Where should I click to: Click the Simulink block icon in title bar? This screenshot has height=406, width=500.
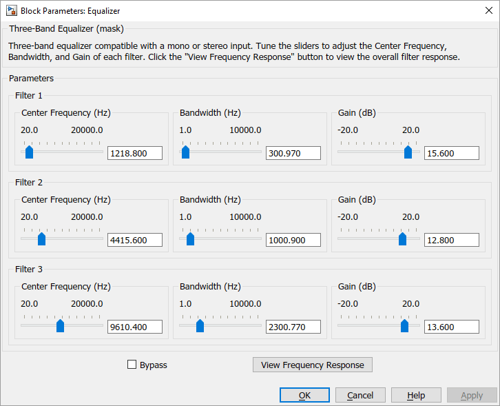point(11,10)
